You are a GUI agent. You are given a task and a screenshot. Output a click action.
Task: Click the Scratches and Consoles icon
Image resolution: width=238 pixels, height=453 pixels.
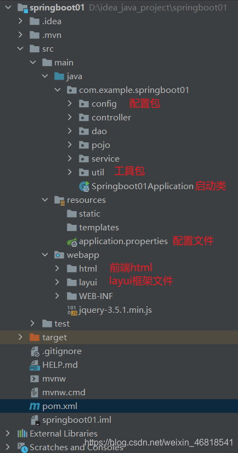(22, 447)
